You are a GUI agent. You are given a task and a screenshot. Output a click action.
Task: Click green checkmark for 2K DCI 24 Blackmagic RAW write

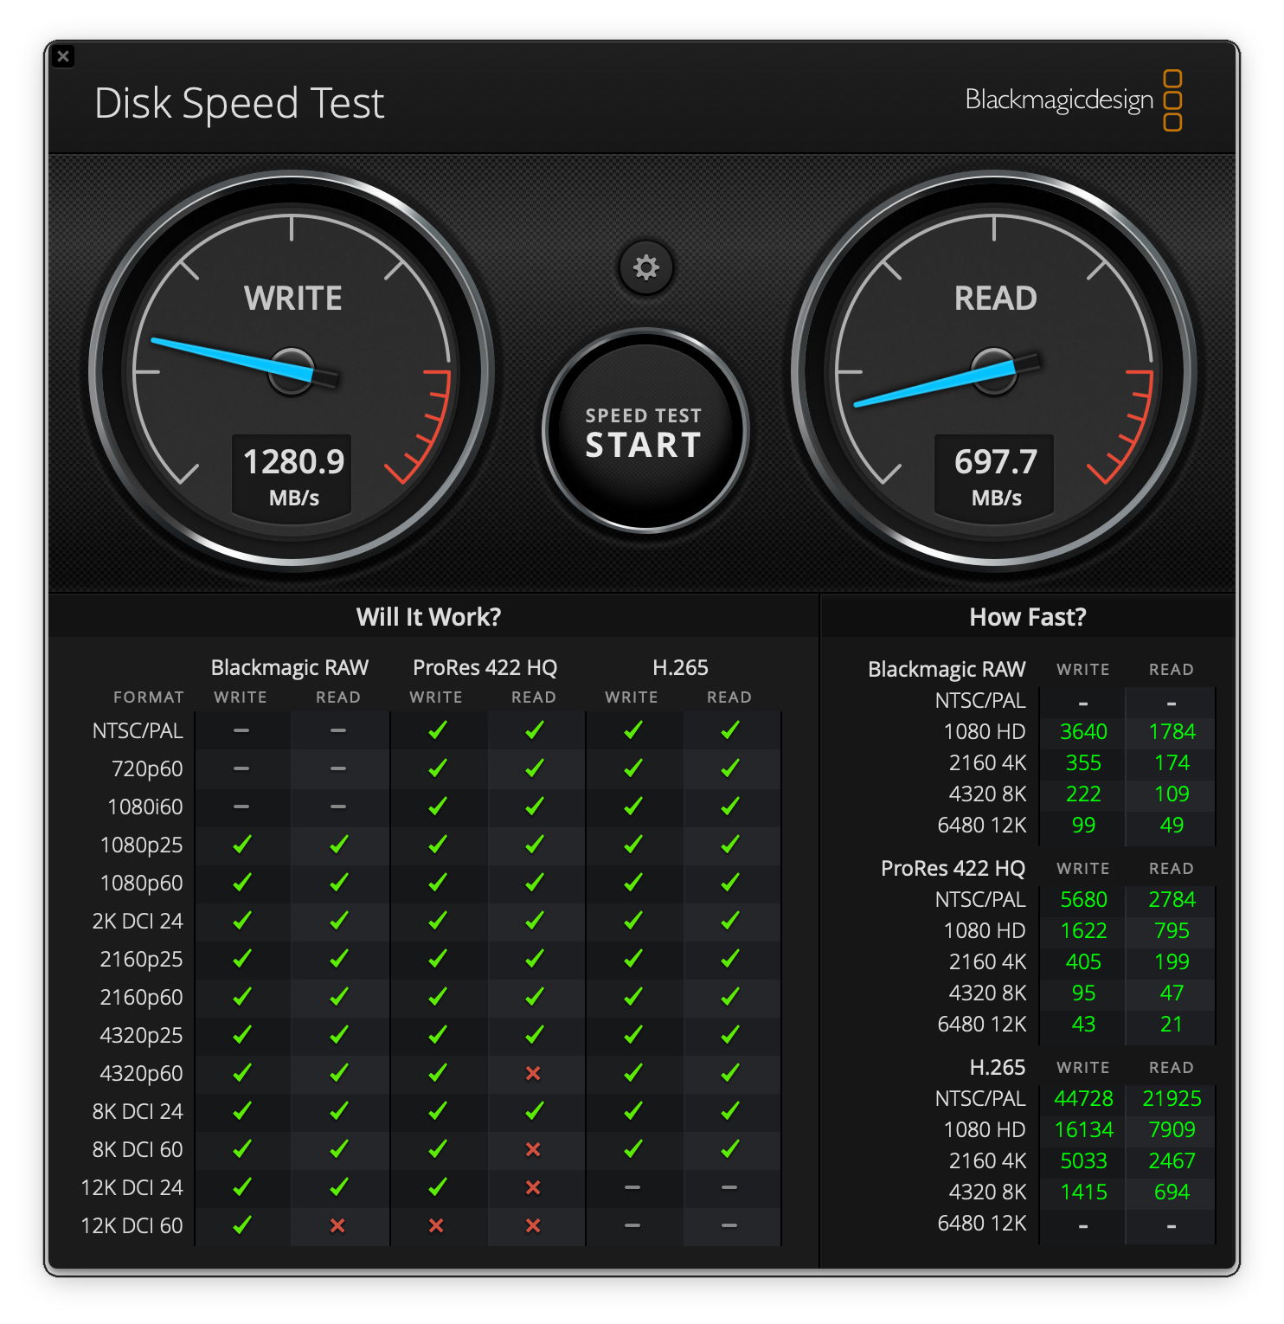(241, 921)
